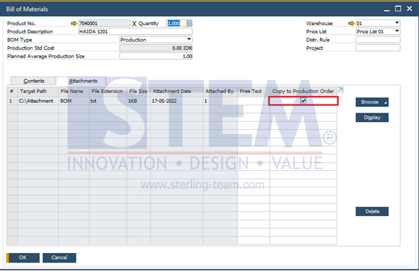Select the txt file extension cell

[x=108, y=101]
